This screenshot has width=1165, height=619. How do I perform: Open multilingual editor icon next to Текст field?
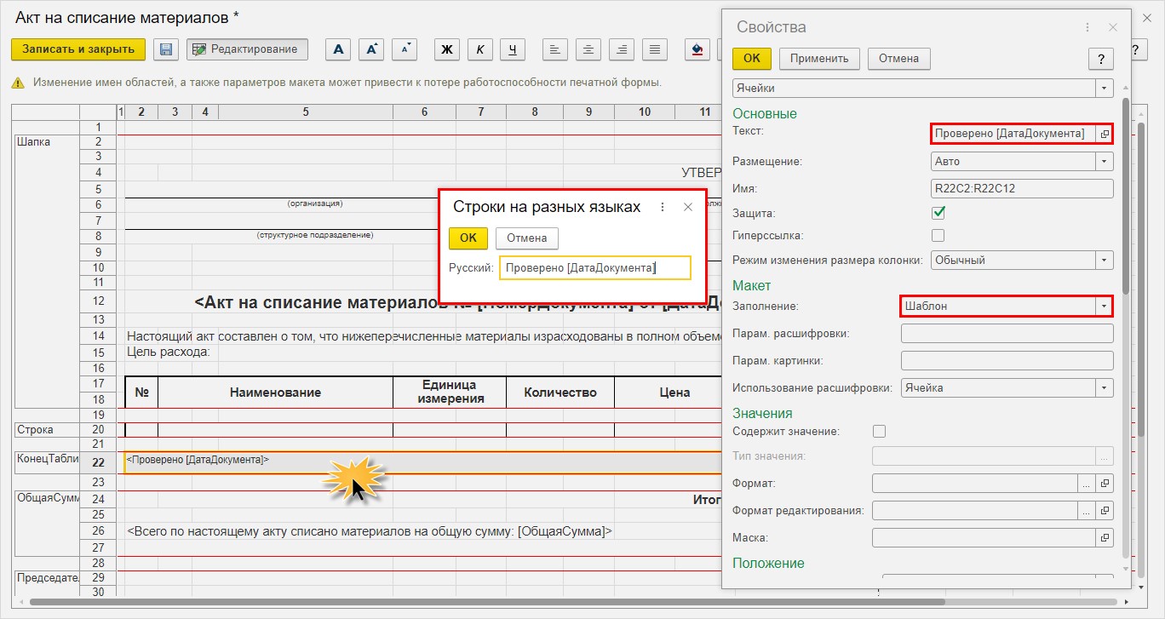coord(1105,134)
